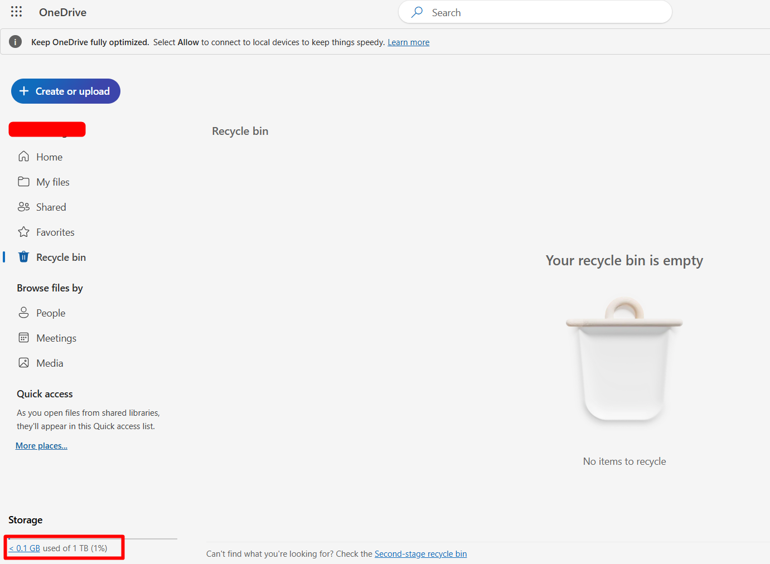Click the < 0.1 GB storage link
The height and width of the screenshot is (564, 770).
(x=25, y=548)
